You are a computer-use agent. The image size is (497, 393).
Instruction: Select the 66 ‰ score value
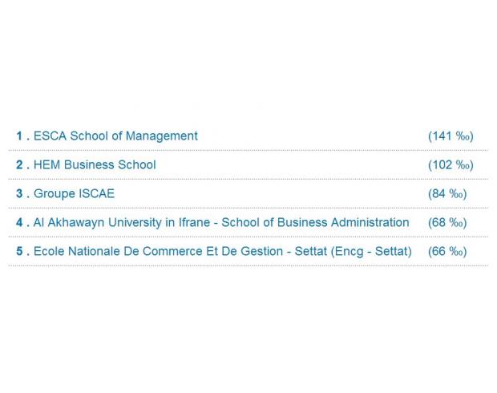pos(447,252)
